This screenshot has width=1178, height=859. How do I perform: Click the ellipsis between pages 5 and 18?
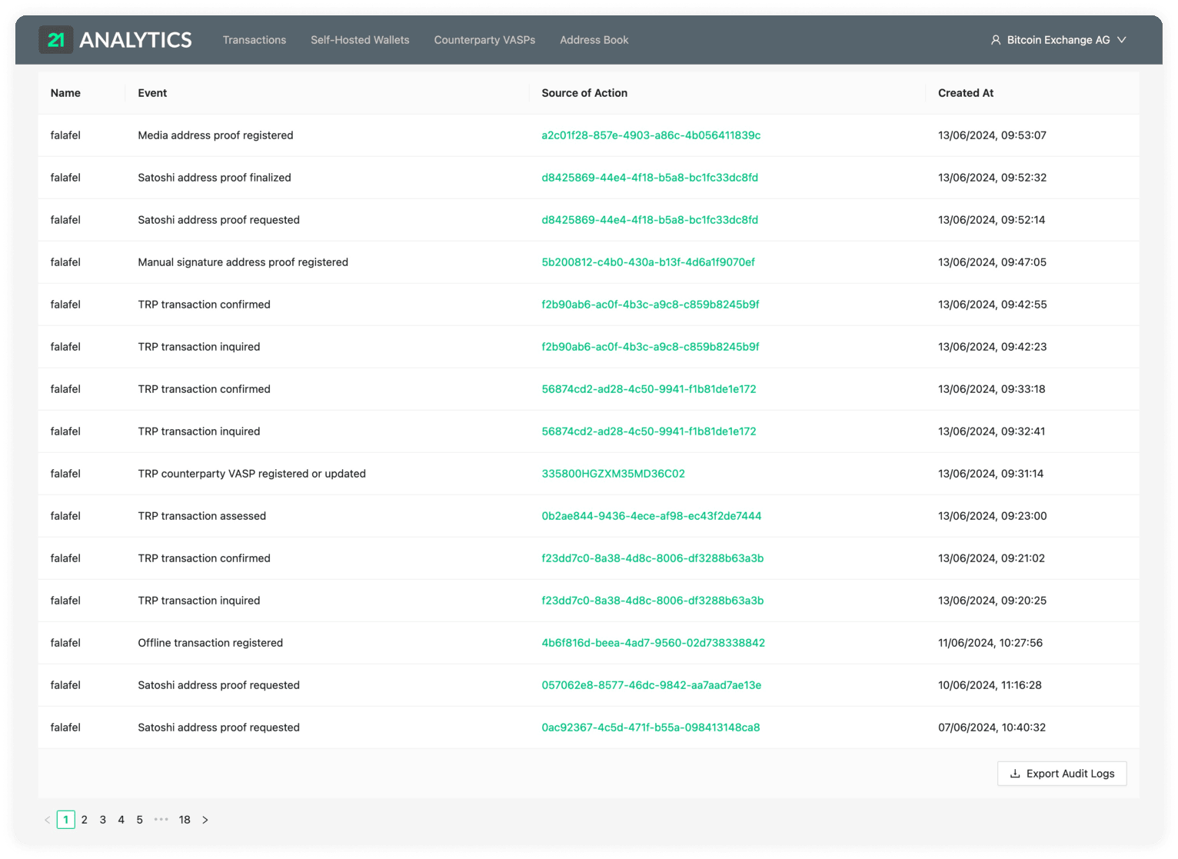pos(161,820)
